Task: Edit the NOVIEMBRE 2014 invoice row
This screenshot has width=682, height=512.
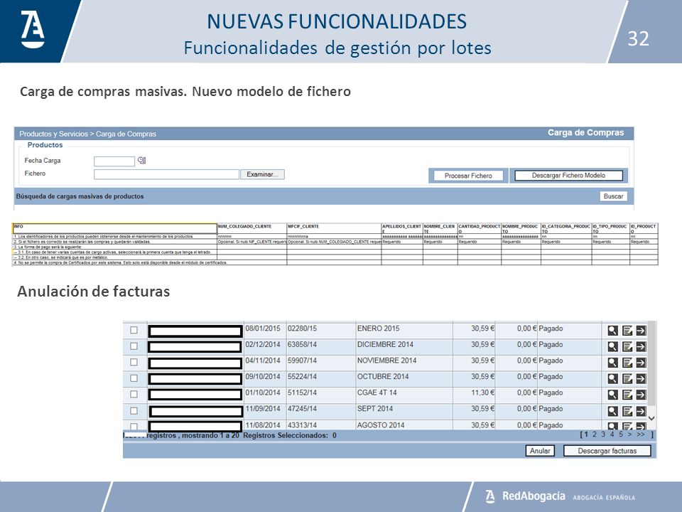Action: pyautogui.click(x=627, y=363)
